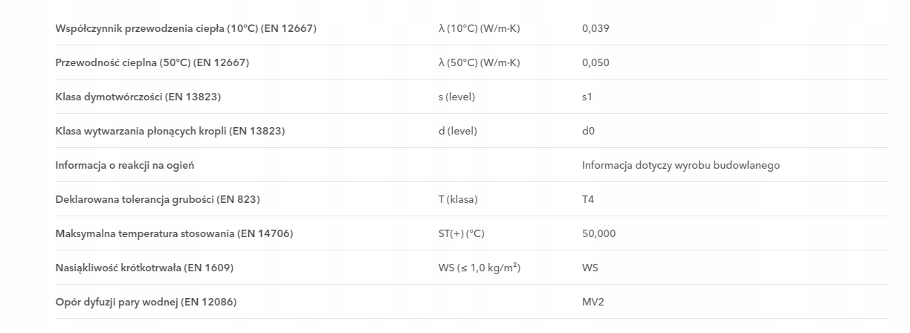Click the 's (level)' symbol cell

(x=456, y=97)
